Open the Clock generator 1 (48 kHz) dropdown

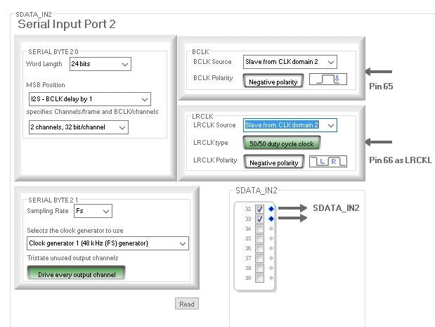(108, 243)
